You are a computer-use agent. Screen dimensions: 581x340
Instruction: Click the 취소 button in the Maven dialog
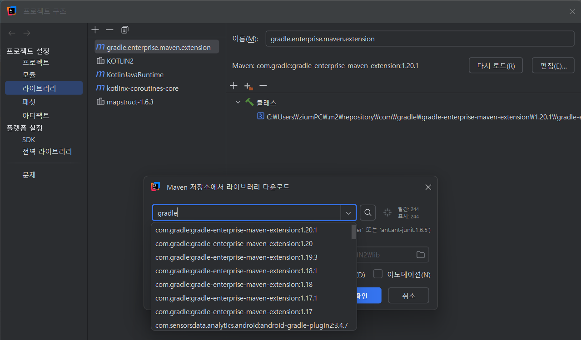click(x=408, y=296)
